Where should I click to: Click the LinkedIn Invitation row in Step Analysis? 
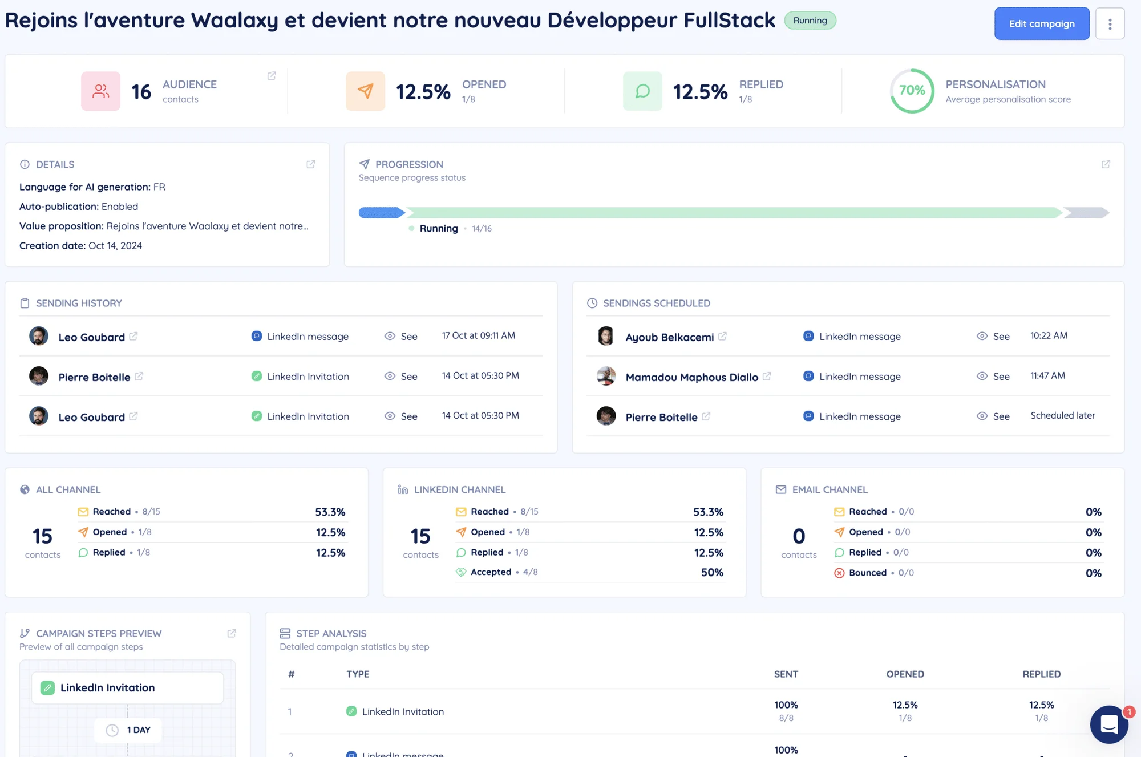(695, 711)
